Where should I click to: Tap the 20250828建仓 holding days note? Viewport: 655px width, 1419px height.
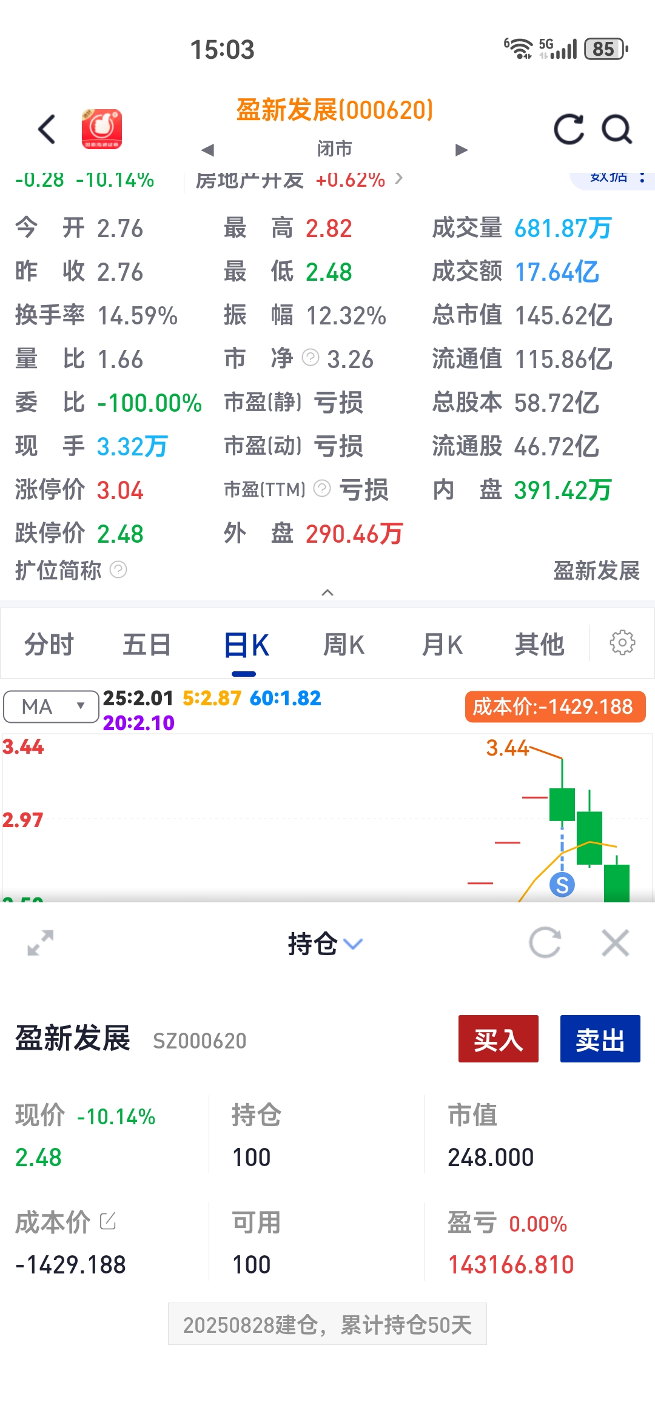click(x=327, y=1325)
